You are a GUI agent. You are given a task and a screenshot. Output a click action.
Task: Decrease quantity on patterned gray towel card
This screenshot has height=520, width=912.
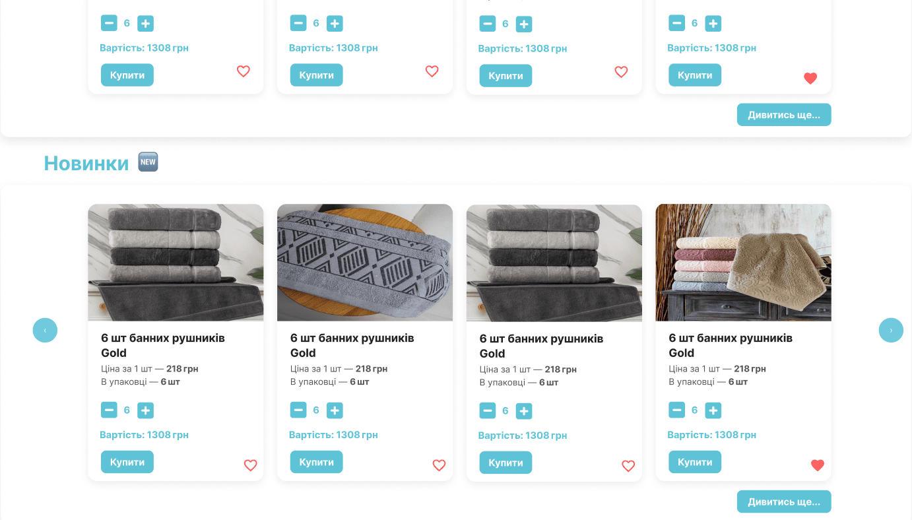[298, 410]
